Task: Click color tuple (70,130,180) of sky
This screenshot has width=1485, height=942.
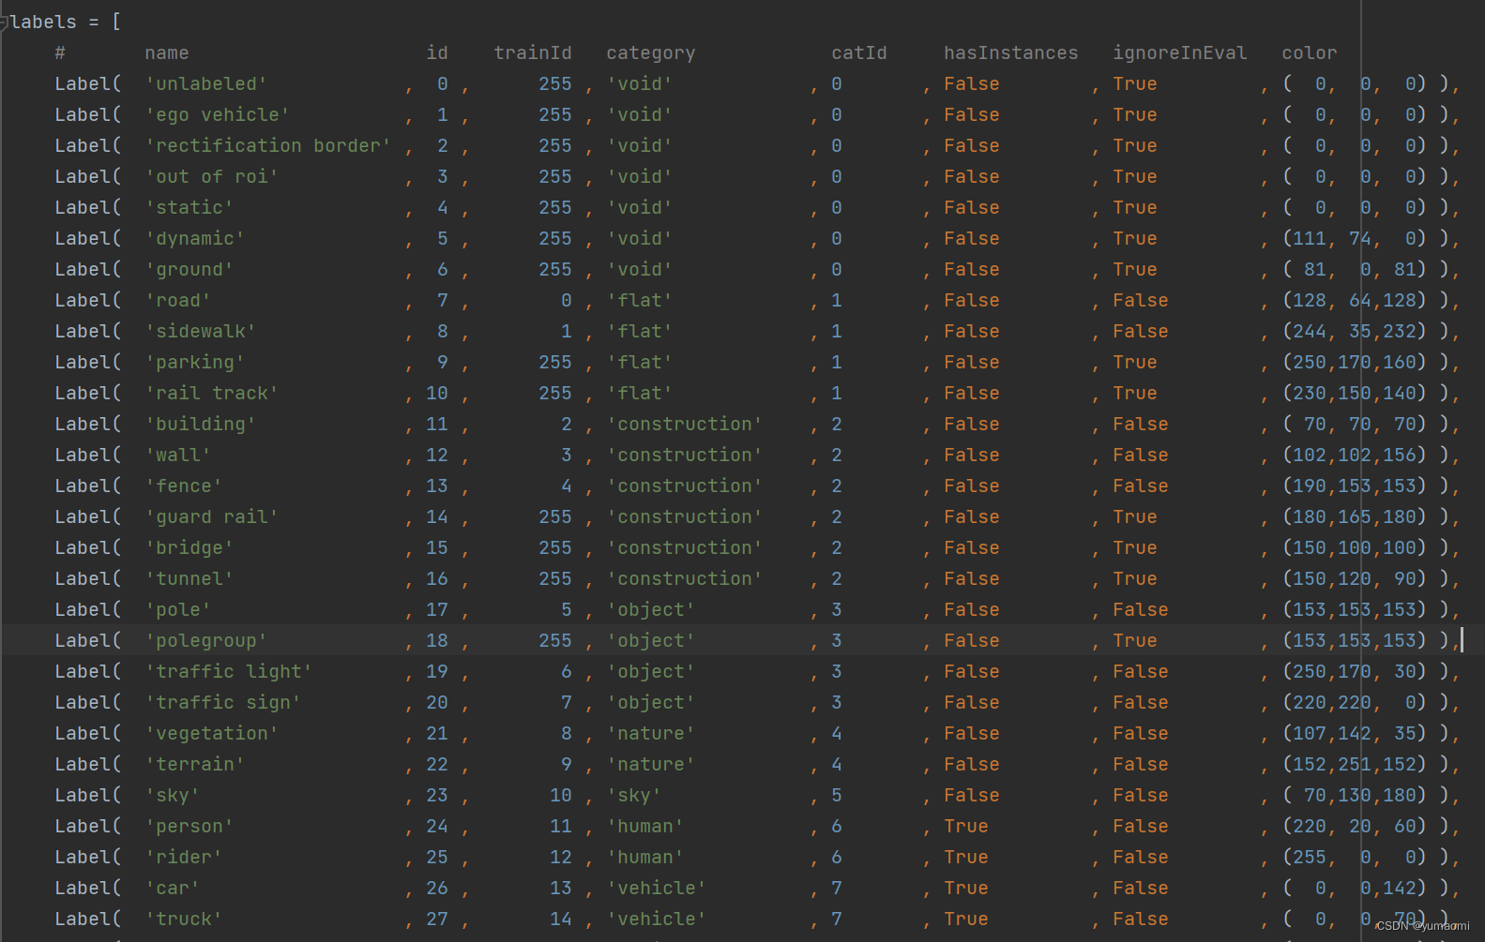Action: pyautogui.click(x=1355, y=796)
